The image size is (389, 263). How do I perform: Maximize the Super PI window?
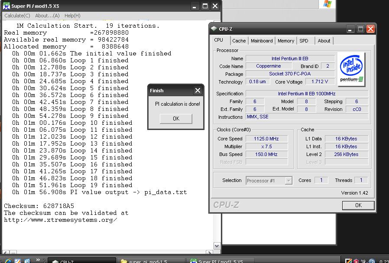tap(205, 6)
